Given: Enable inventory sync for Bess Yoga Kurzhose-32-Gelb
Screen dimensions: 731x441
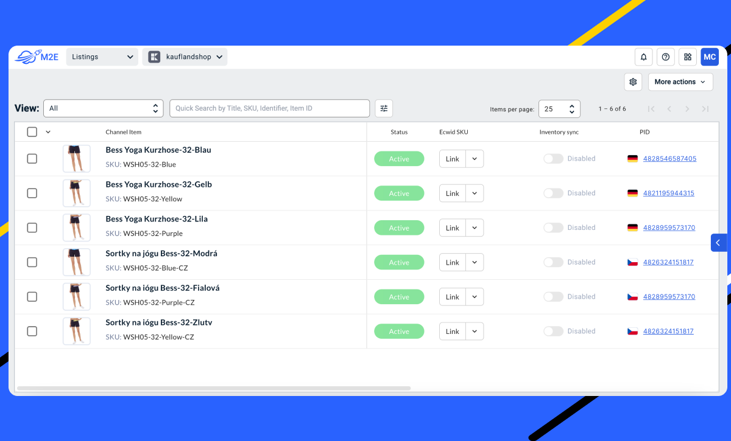Looking at the screenshot, I should tap(553, 193).
